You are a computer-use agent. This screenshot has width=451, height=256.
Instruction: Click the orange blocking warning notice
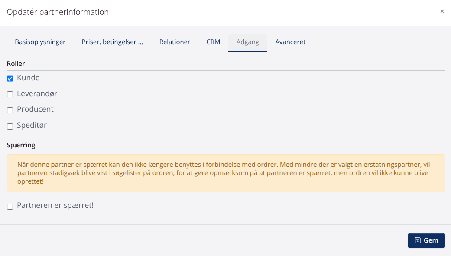[x=226, y=173]
